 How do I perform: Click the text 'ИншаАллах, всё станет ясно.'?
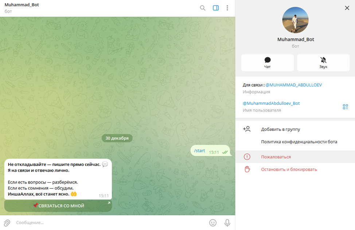39,194
